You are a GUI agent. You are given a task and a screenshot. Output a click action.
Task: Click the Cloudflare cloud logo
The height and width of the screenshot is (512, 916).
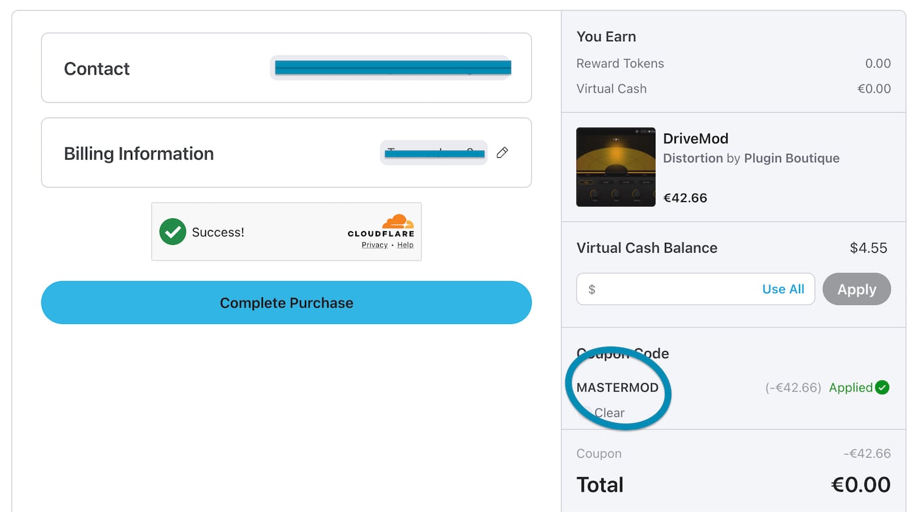(397, 222)
